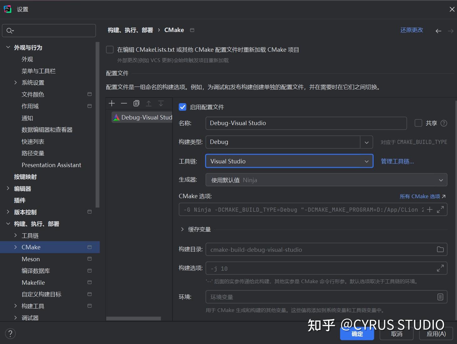Open the settings help

coord(10,333)
